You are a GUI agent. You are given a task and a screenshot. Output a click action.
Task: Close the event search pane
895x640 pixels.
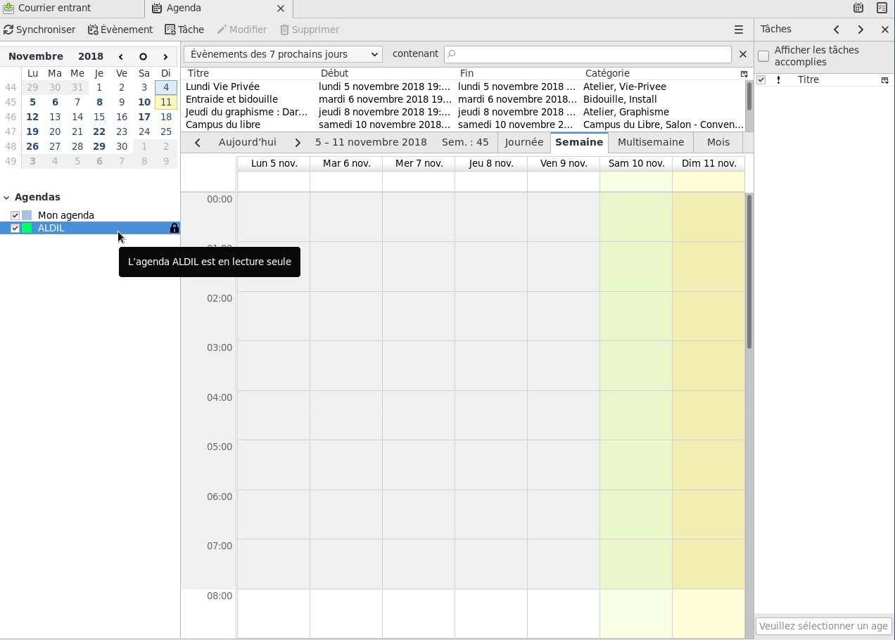tap(743, 54)
